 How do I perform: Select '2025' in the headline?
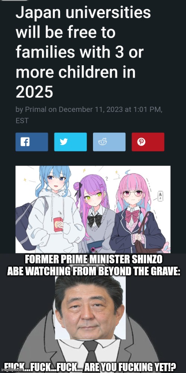coord(34,92)
